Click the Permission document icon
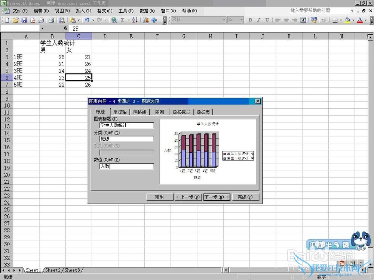The image size is (374, 280). [33, 20]
